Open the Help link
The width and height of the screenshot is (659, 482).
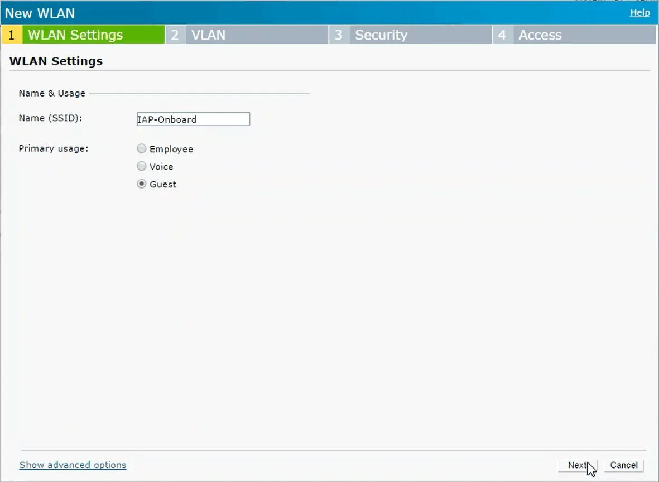tap(639, 12)
